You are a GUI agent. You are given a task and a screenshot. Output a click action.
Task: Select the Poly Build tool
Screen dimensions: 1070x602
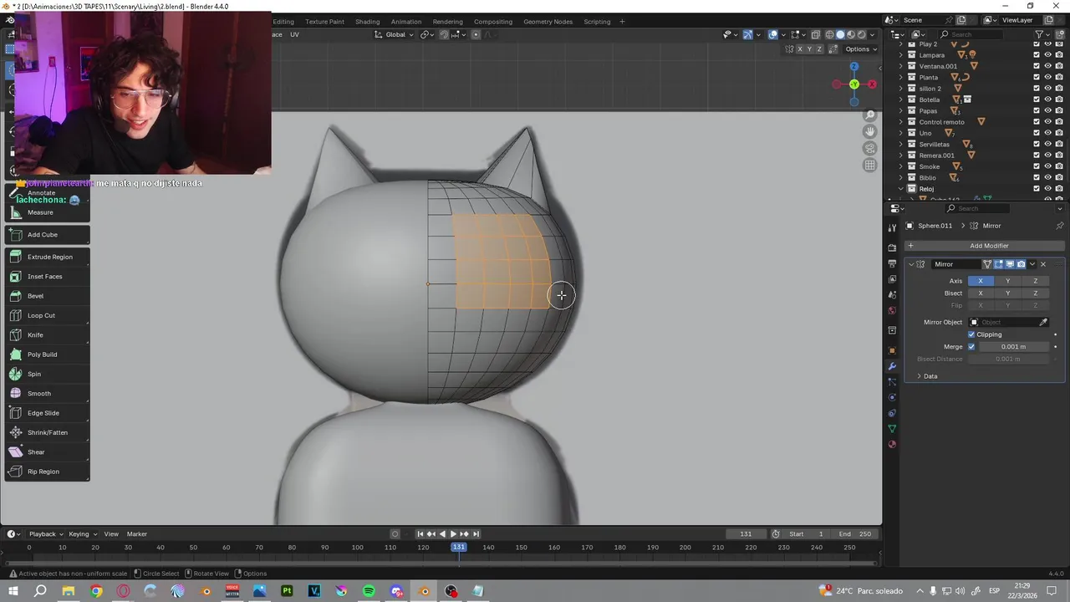point(47,355)
